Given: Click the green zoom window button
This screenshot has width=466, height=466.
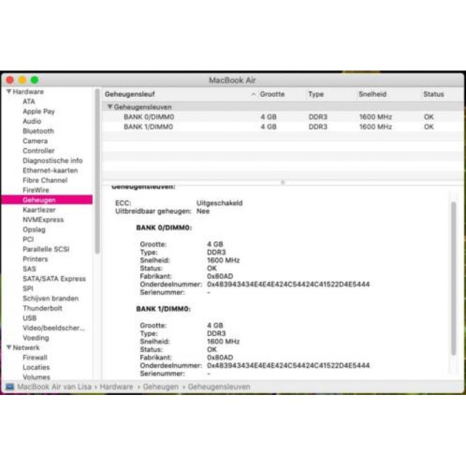Looking at the screenshot, I should 34,80.
